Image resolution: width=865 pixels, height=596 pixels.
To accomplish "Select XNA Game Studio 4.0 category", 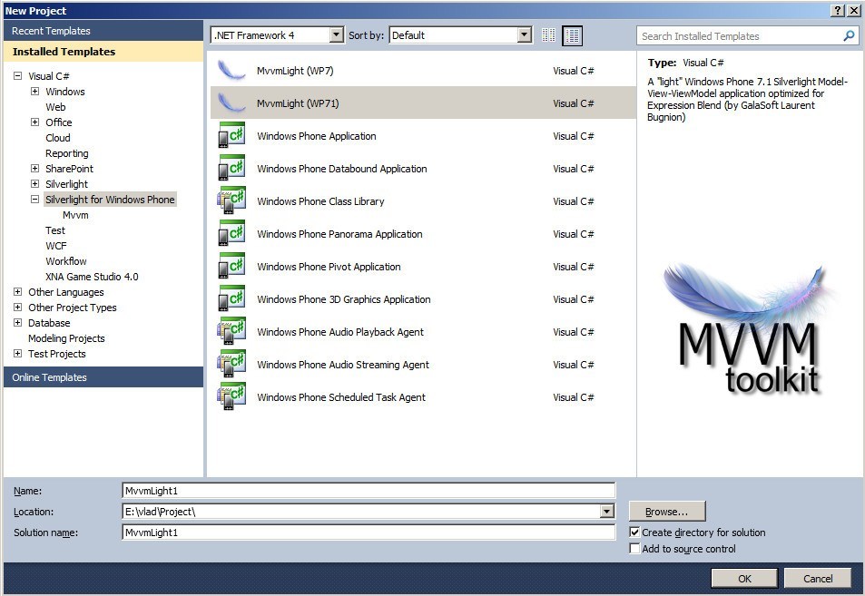I will click(x=92, y=277).
